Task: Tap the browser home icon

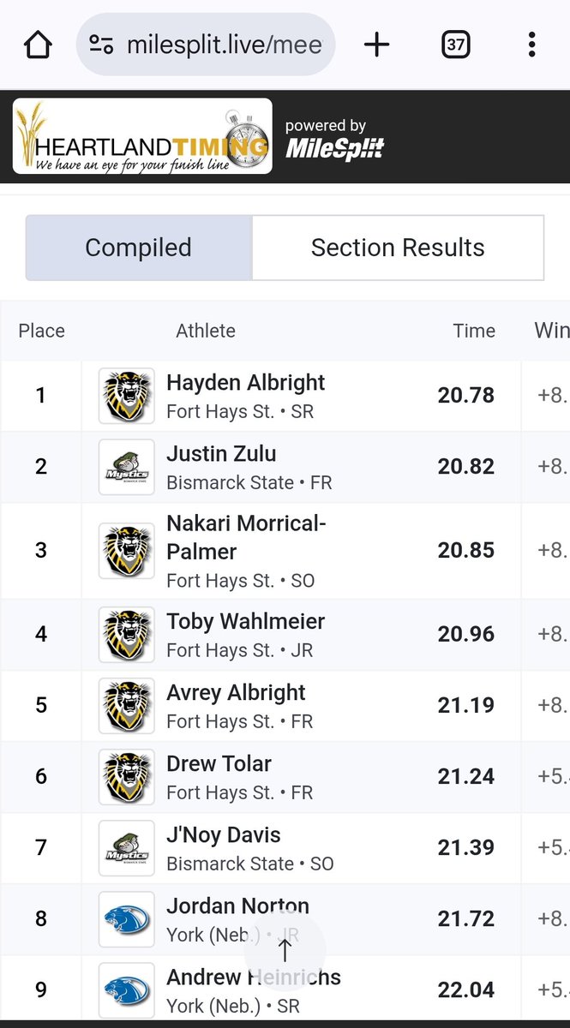Action: [38, 45]
